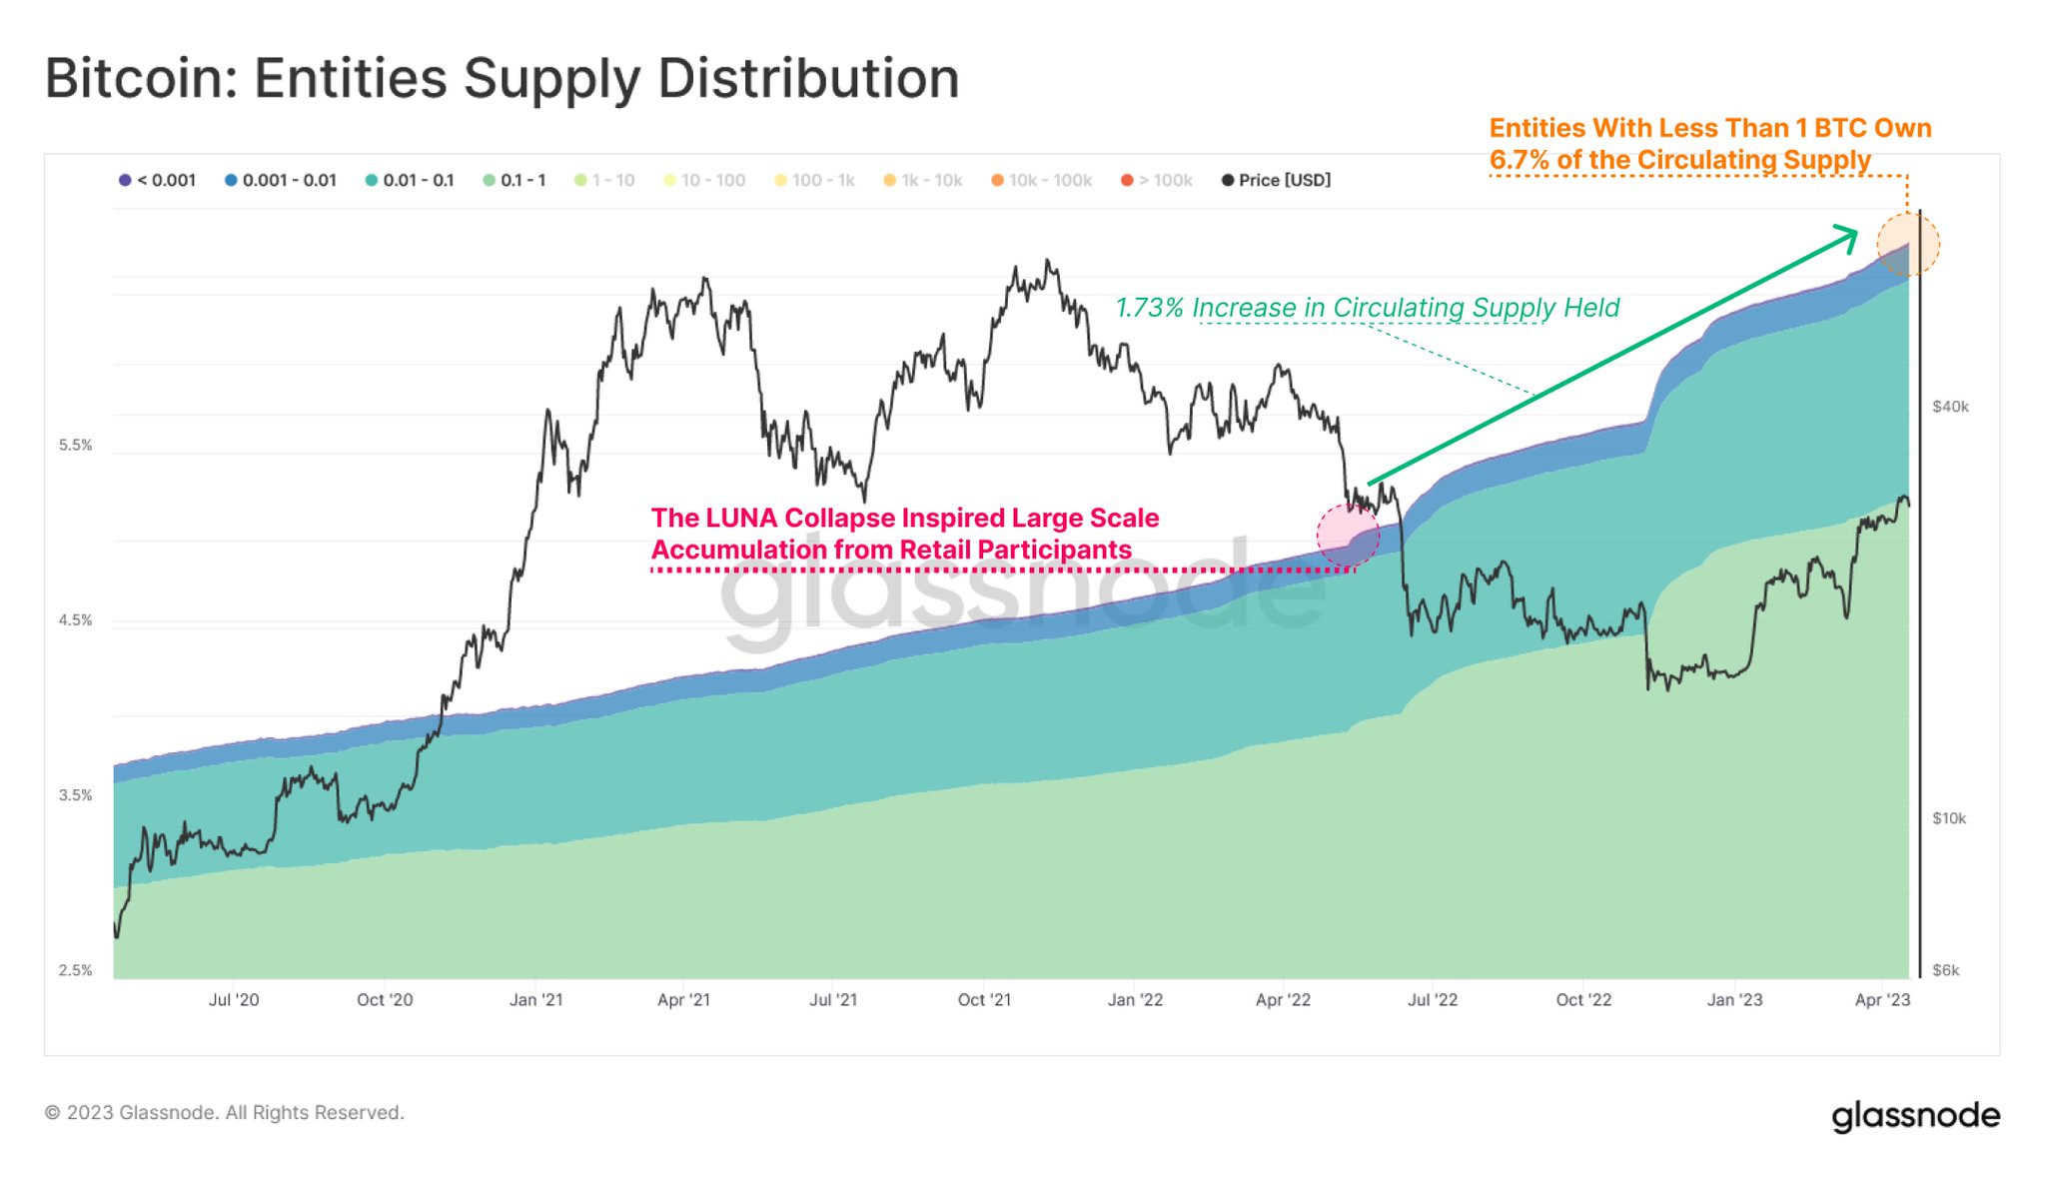The image size is (2045, 1178).
Task: Click the orange 1k - 10k legend dot
Action: (889, 180)
